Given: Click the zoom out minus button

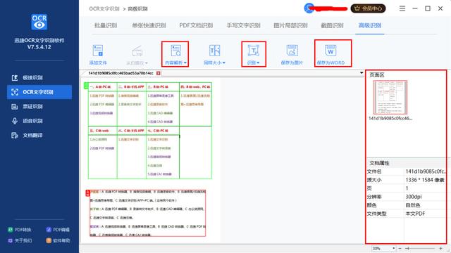Looking at the screenshot, I should [x=400, y=248].
